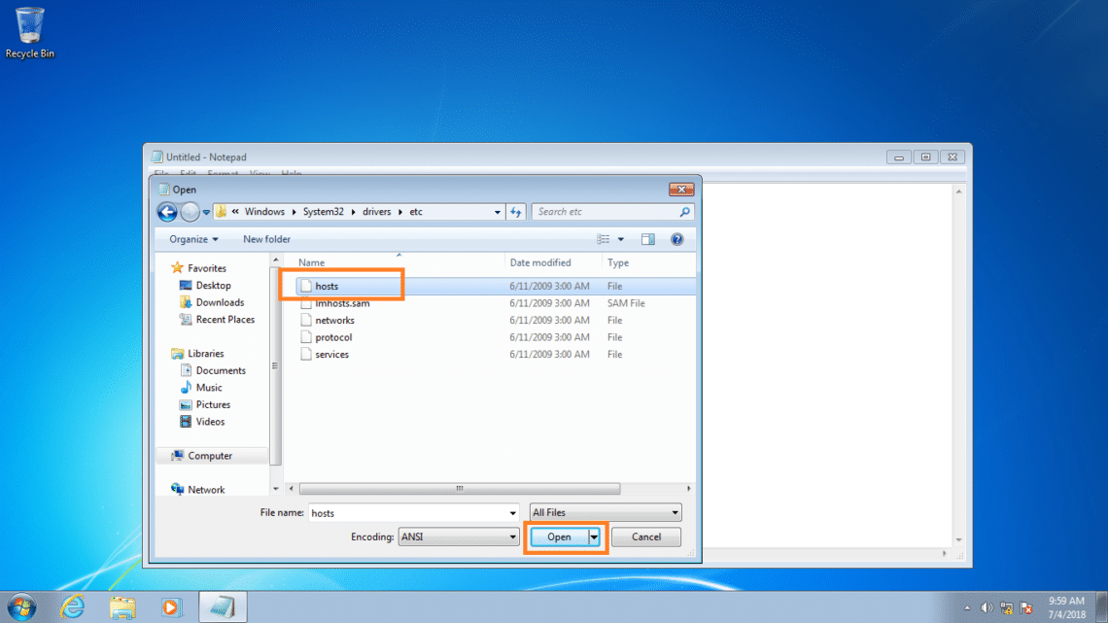Click System32 in the address breadcrumb
The width and height of the screenshot is (1108, 623).
[323, 212]
